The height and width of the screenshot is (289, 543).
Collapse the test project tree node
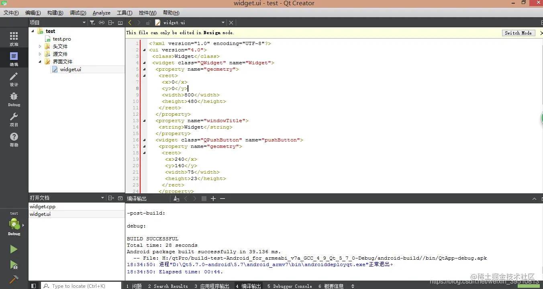[x=33, y=31]
